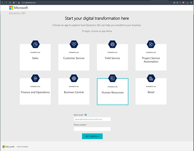Click the Business Central icon
Screen dimensions: 194x151
(74, 78)
